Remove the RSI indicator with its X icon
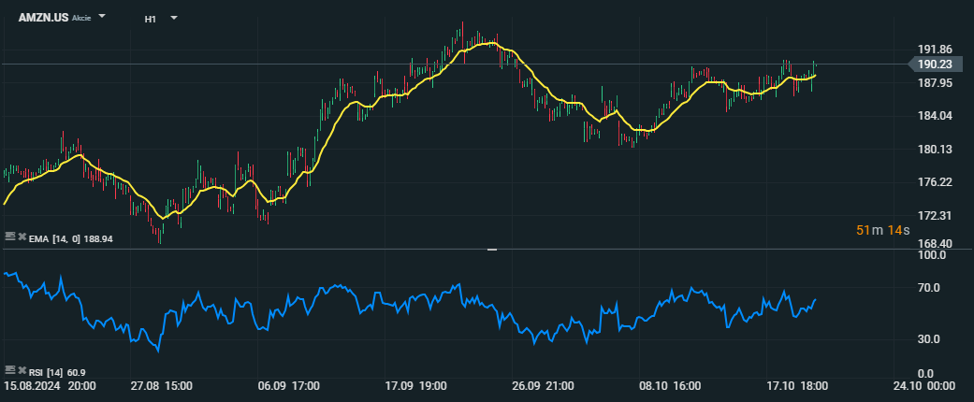Image resolution: width=974 pixels, height=402 pixels. coord(21,371)
